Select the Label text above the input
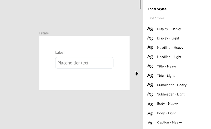 60,53
